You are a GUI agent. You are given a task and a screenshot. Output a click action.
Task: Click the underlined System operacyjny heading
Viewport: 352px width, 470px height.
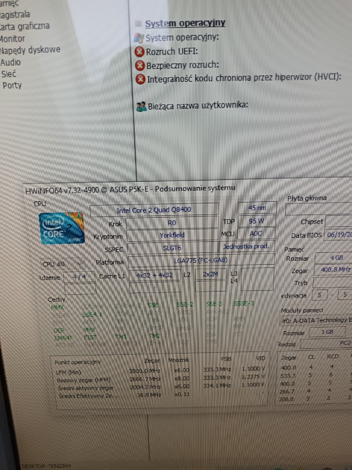pos(185,23)
